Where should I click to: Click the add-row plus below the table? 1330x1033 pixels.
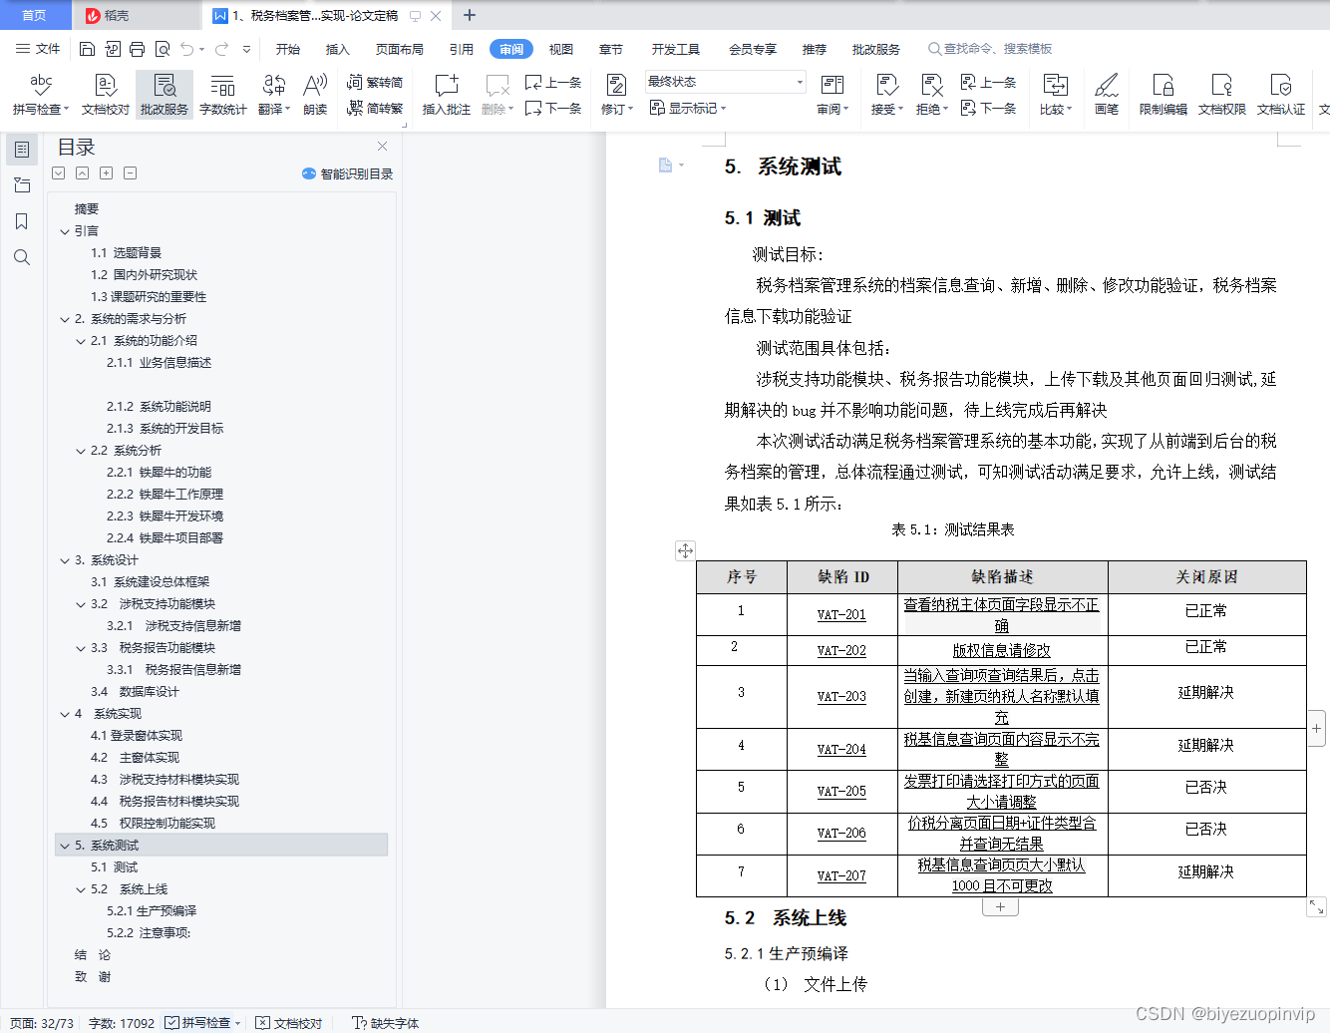(x=1000, y=906)
